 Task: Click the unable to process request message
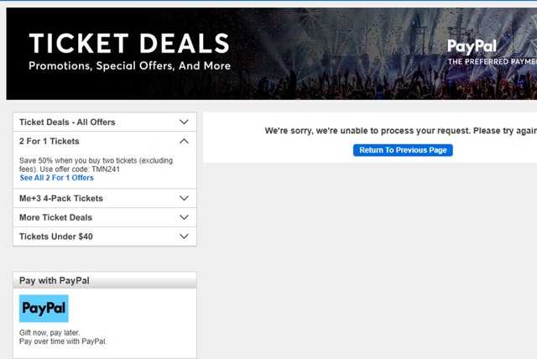[x=400, y=131]
